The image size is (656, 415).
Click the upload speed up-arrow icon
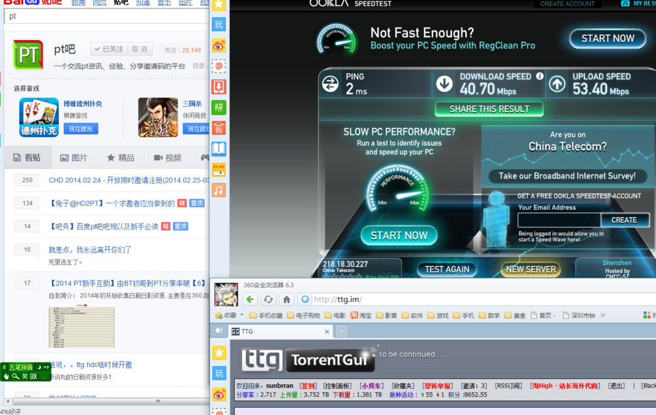557,84
